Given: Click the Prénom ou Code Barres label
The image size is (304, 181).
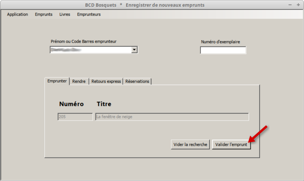Looking at the screenshot, I should [x=84, y=42].
